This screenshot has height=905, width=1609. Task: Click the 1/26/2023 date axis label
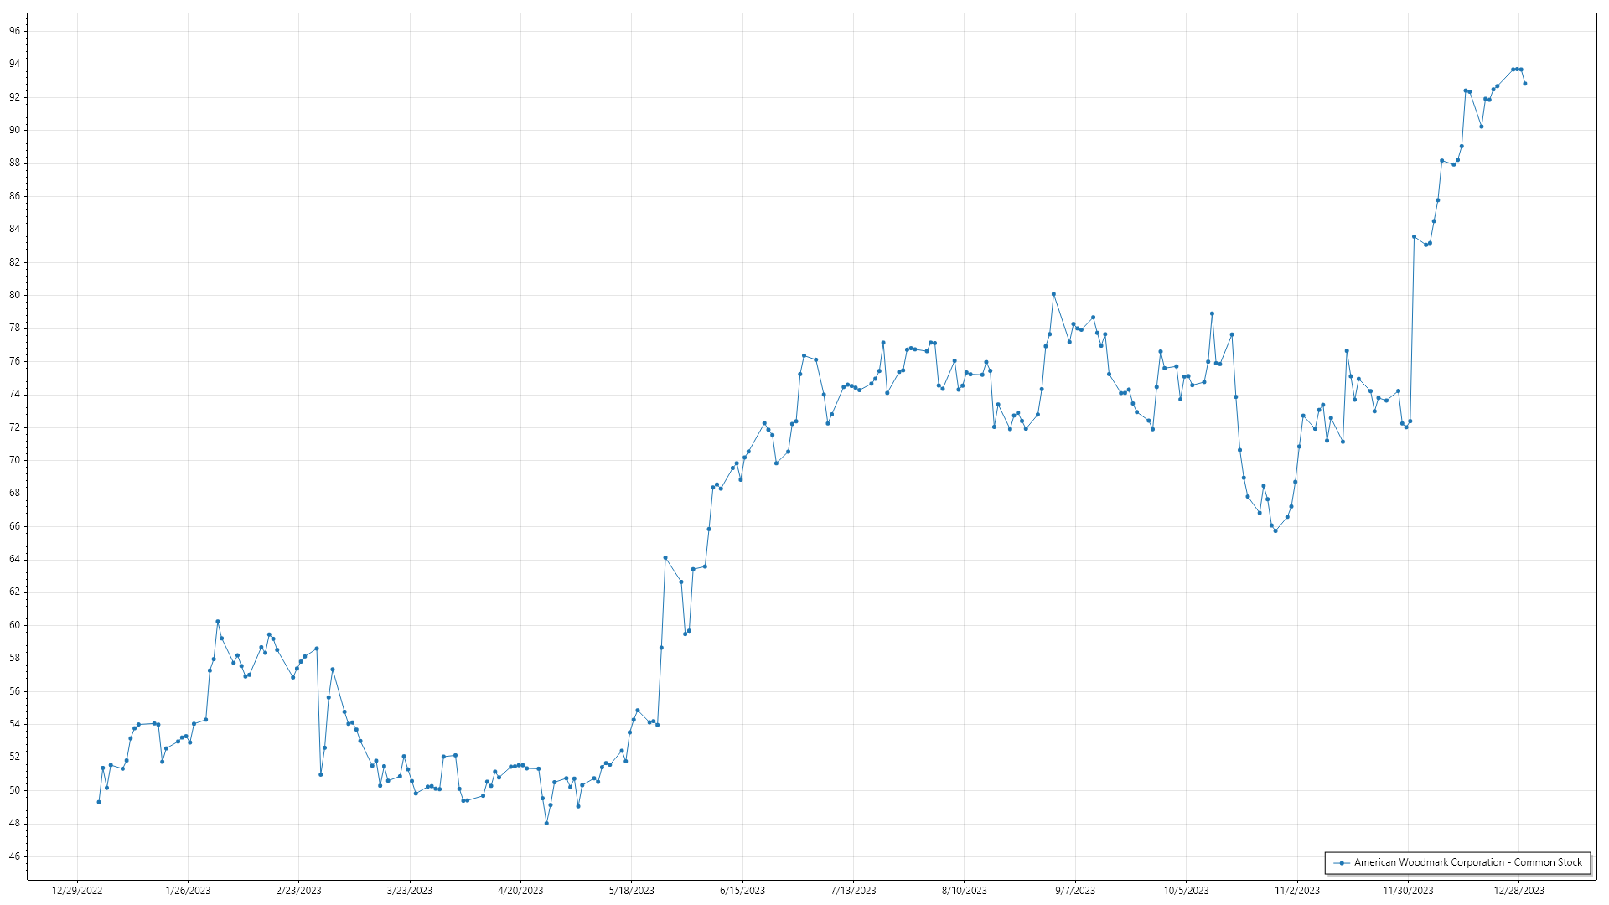coord(188,891)
